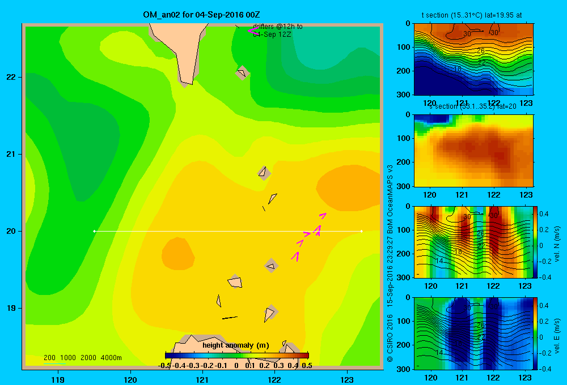This screenshot has height=385, width=567.
Task: Click the height anomaly color bar
Action: [x=237, y=356]
